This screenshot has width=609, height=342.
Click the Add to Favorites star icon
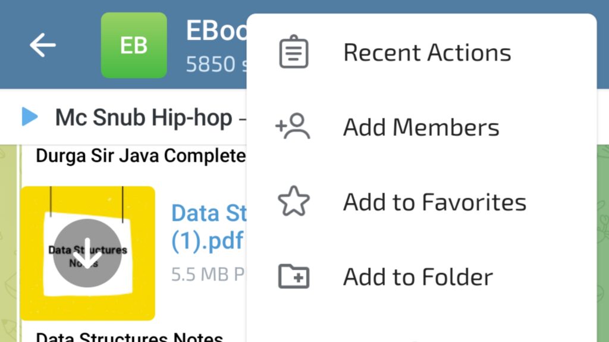point(294,201)
